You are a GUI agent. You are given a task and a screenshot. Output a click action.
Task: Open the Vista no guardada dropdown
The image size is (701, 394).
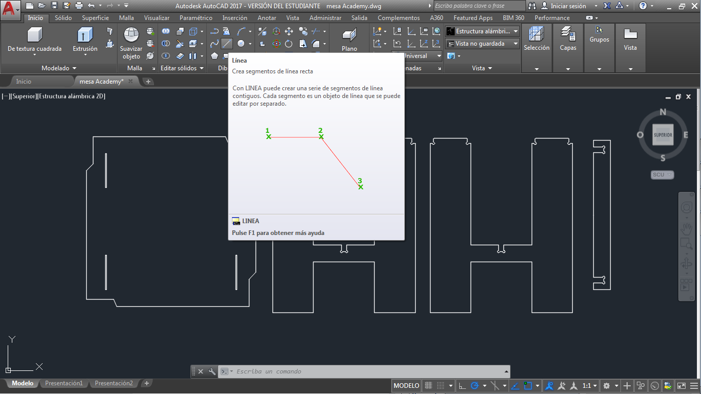[482, 44]
